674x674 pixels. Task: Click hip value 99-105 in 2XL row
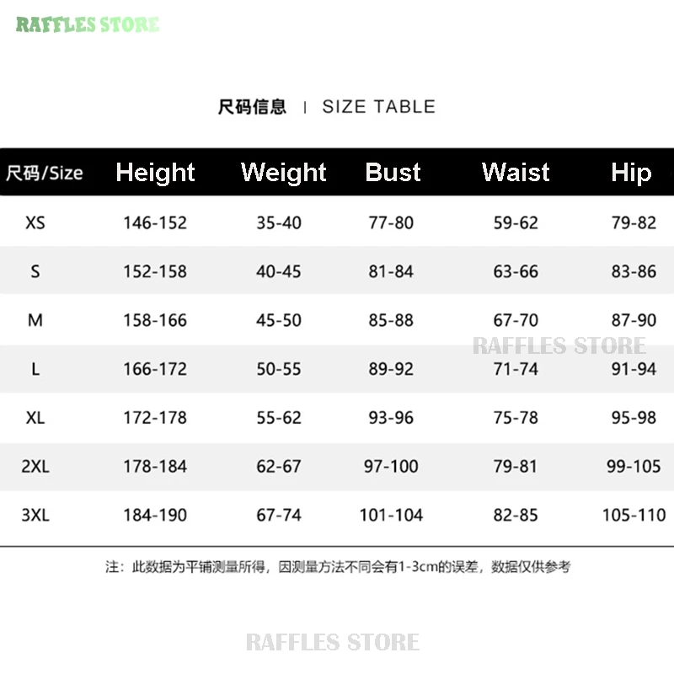click(634, 466)
